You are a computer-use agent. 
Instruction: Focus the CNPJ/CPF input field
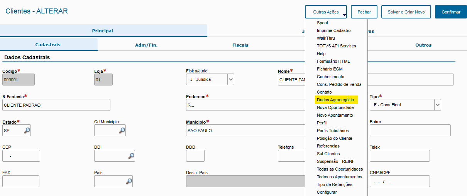399,181
